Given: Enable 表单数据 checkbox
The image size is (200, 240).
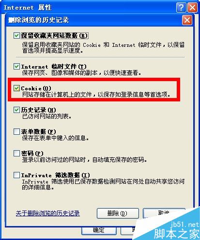Looking at the screenshot, I should coord(16,132).
